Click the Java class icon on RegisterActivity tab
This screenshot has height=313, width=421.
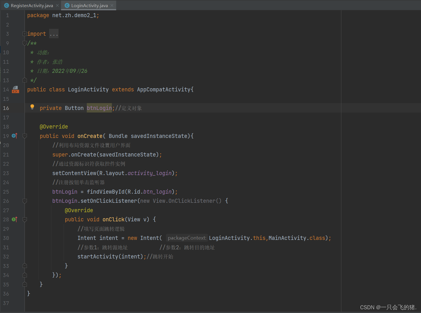click(7, 5)
